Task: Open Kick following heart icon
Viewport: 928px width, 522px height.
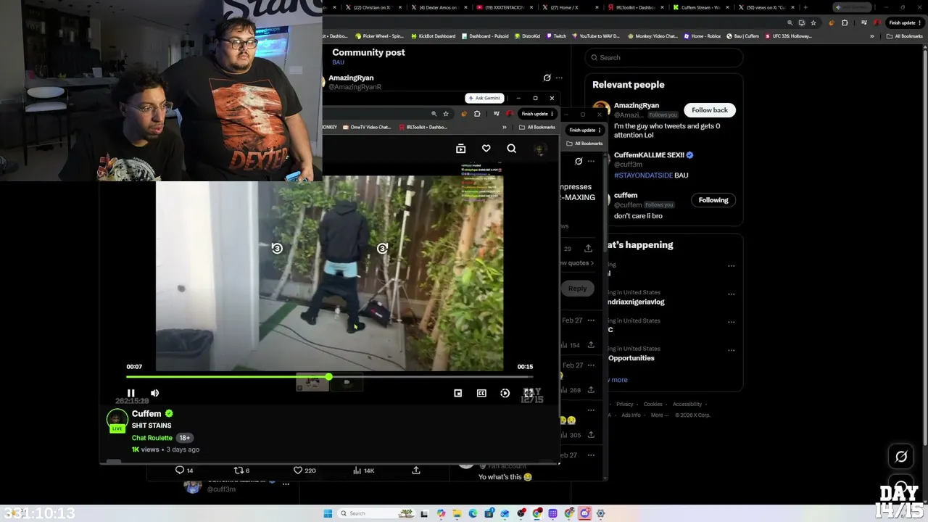Action: [486, 149]
